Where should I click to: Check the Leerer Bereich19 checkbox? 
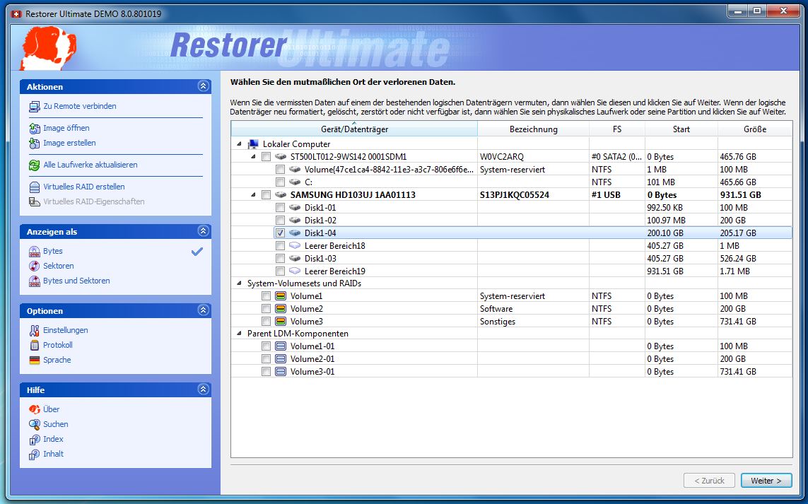[281, 271]
